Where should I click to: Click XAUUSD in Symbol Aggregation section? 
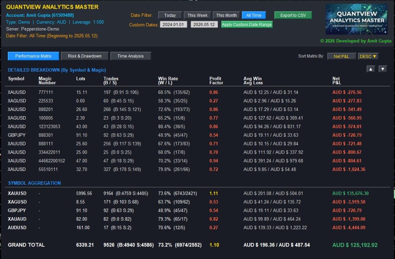tap(17, 194)
